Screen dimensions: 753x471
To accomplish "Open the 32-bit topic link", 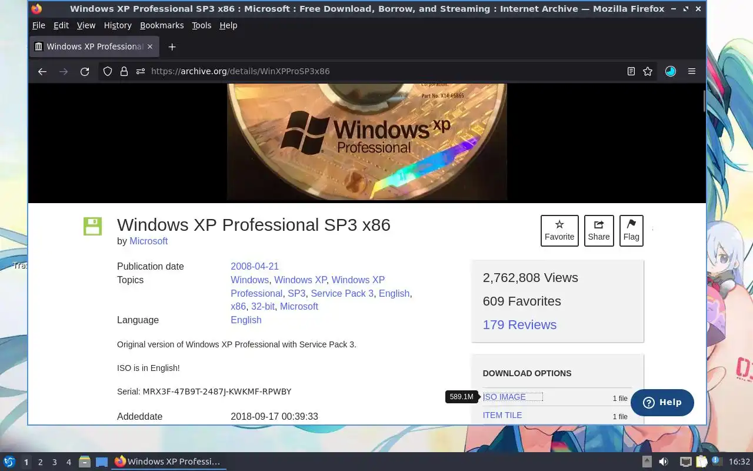I will pyautogui.click(x=263, y=306).
